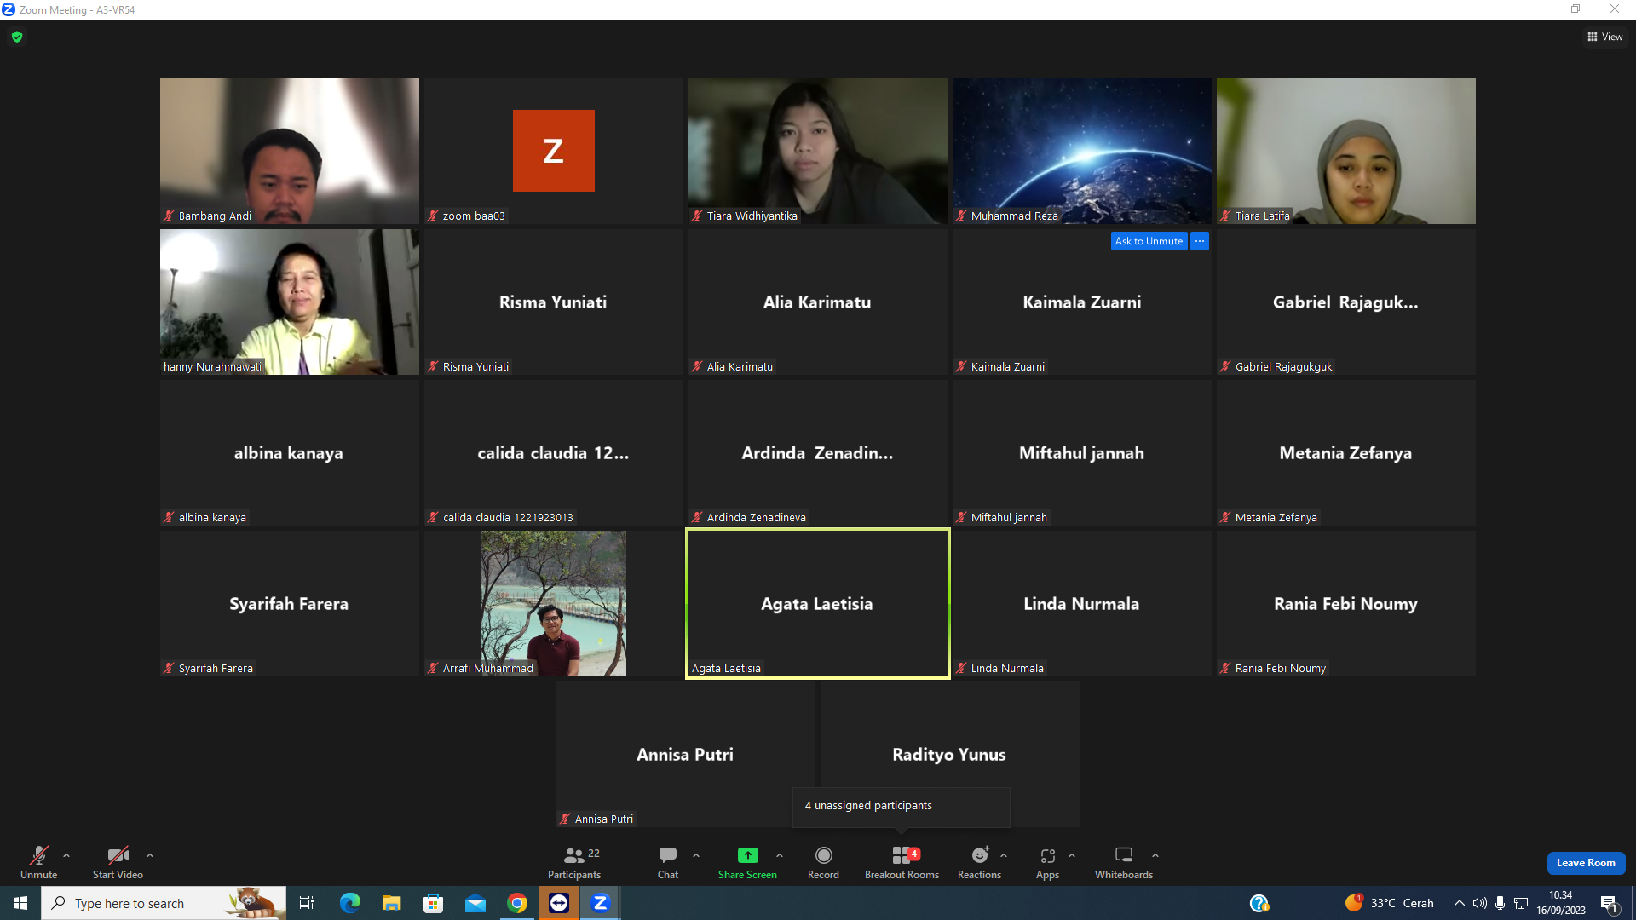Open the Chat panel
This screenshot has width=1636, height=920.
click(x=668, y=861)
